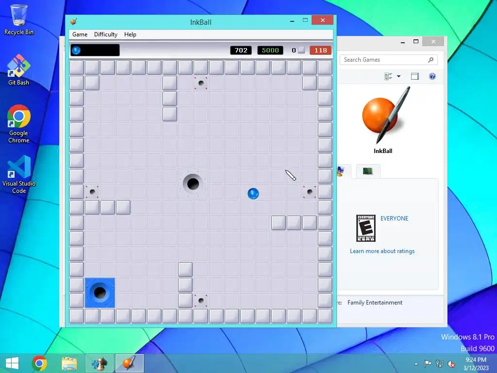Click the network tray icon
This screenshot has width=497, height=373.
[x=440, y=364]
